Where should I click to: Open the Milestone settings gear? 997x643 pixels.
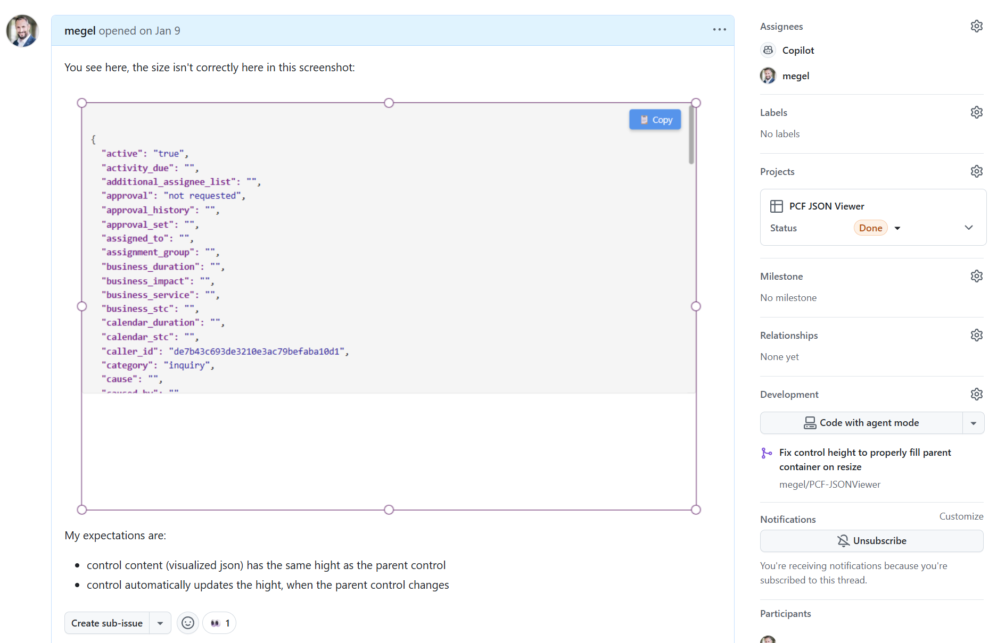click(x=977, y=275)
